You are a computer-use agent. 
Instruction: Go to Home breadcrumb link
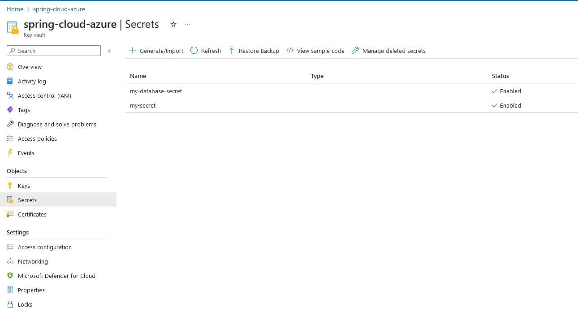pyautogui.click(x=15, y=9)
